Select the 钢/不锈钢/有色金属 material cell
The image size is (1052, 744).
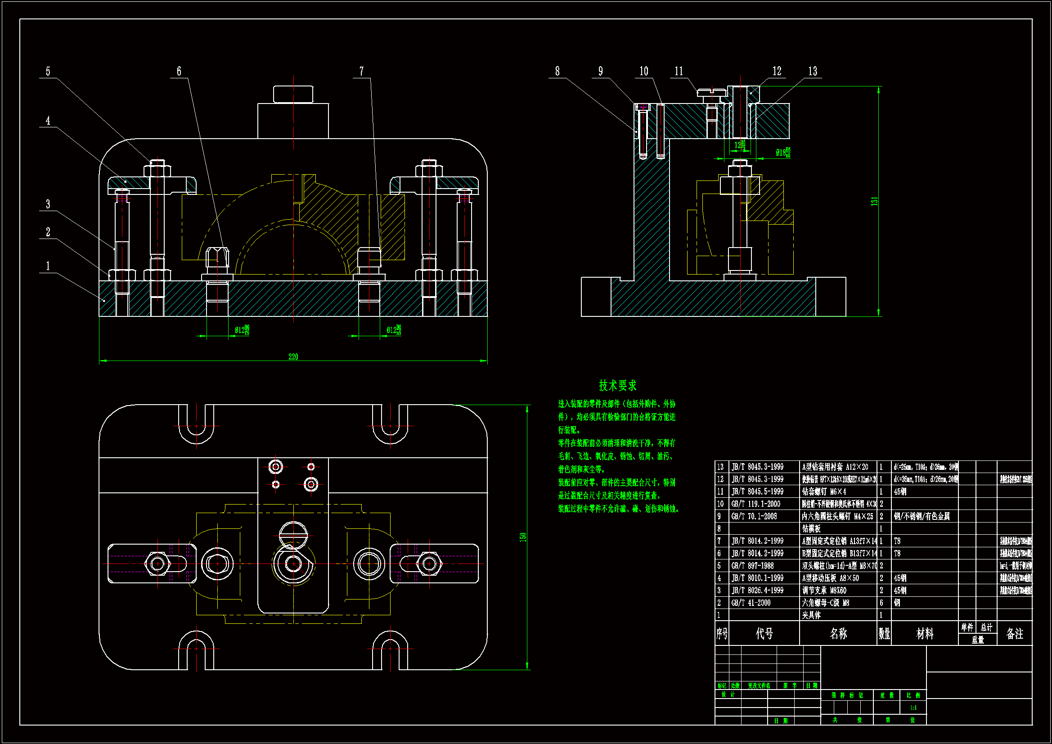coord(922,516)
